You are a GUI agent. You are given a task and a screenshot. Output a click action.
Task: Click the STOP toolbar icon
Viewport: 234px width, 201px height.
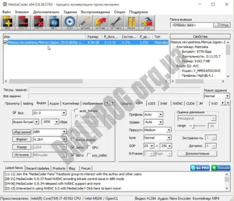tap(147, 23)
